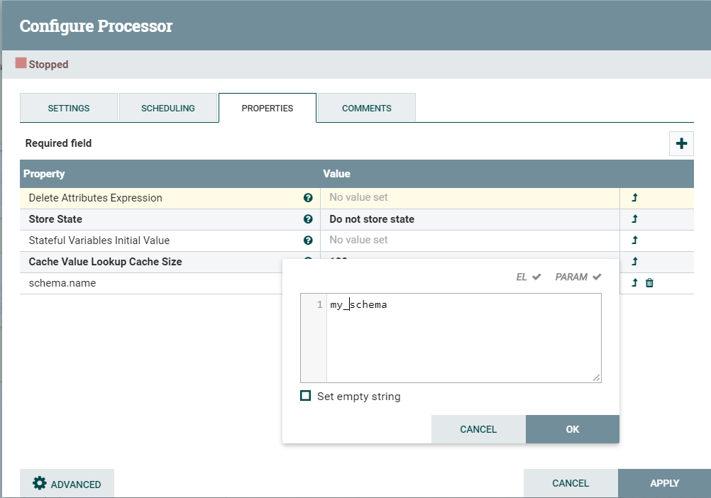Enable the Set empty string checkbox
The width and height of the screenshot is (711, 498).
[306, 396]
